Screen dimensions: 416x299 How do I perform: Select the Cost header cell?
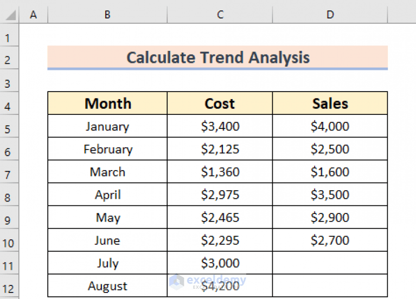[x=220, y=103]
